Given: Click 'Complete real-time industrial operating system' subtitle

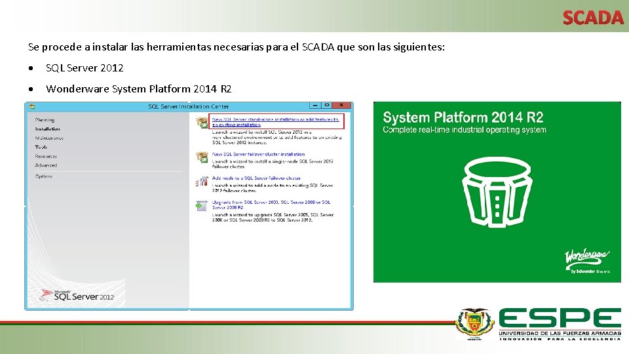Looking at the screenshot, I should click(x=465, y=130).
